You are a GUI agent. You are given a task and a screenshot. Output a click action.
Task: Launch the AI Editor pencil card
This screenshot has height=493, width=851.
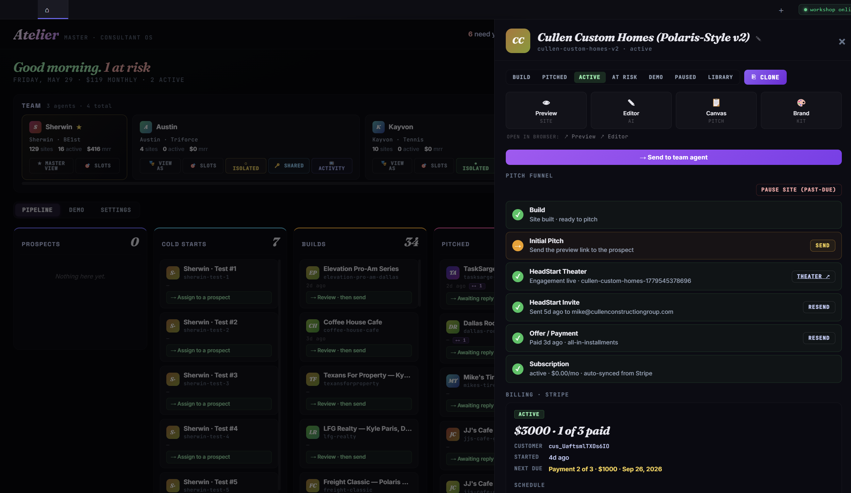click(631, 110)
